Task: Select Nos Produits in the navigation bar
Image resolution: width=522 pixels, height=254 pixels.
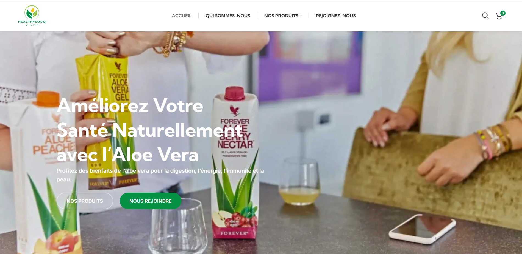Action: [x=281, y=16]
